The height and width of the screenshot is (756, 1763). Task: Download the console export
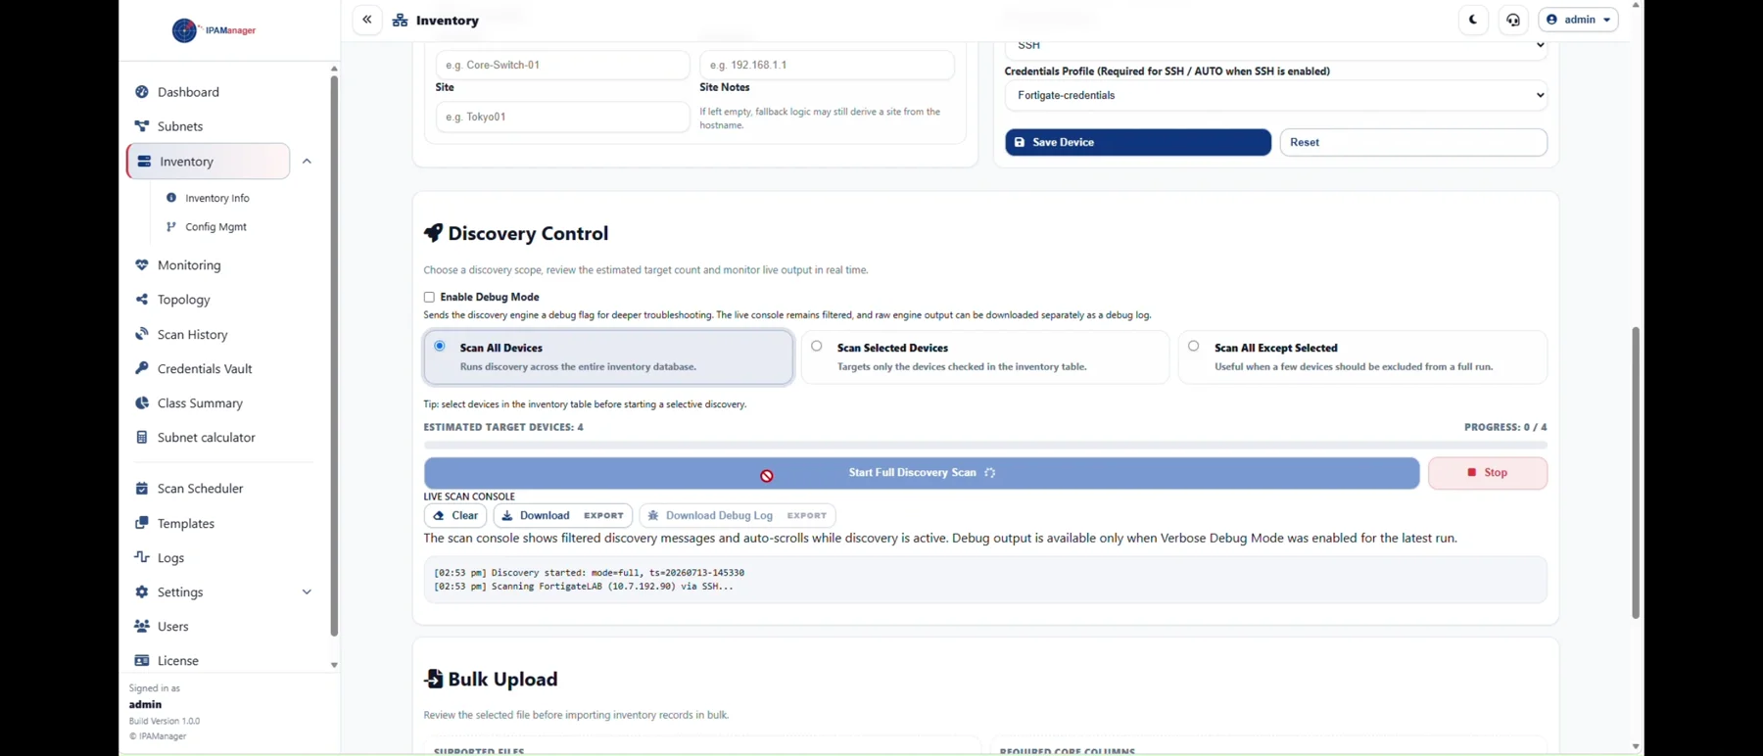point(563,515)
